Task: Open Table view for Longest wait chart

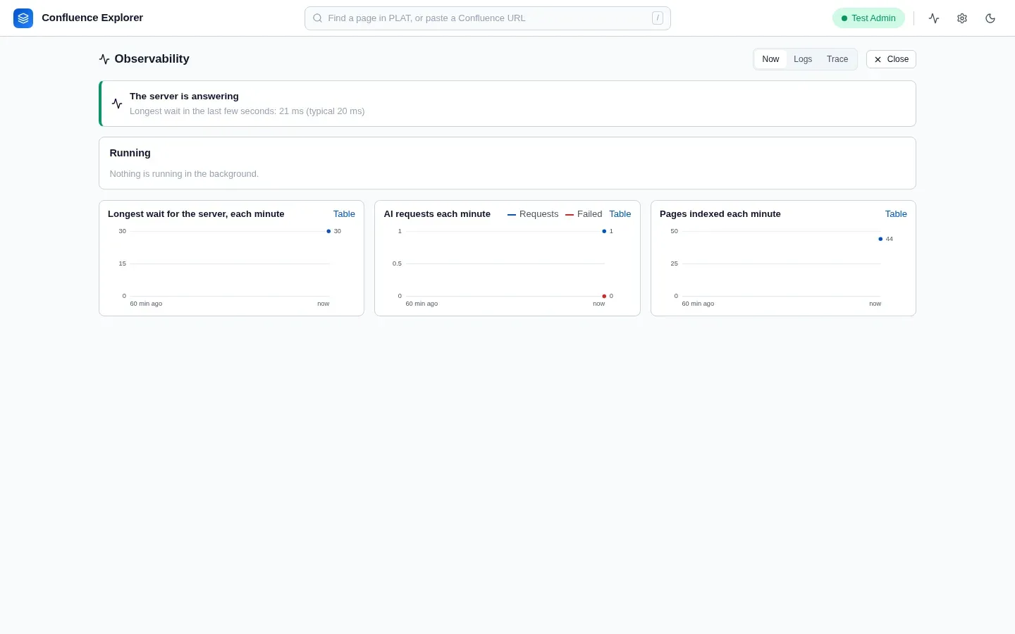Action: tap(344, 214)
